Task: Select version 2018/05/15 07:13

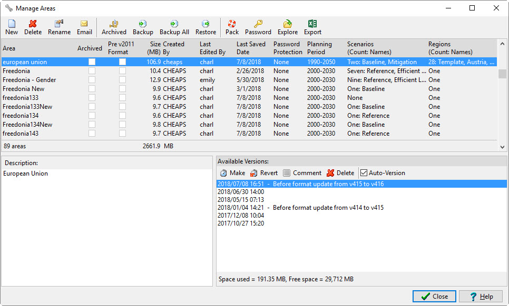Action: coord(361,200)
